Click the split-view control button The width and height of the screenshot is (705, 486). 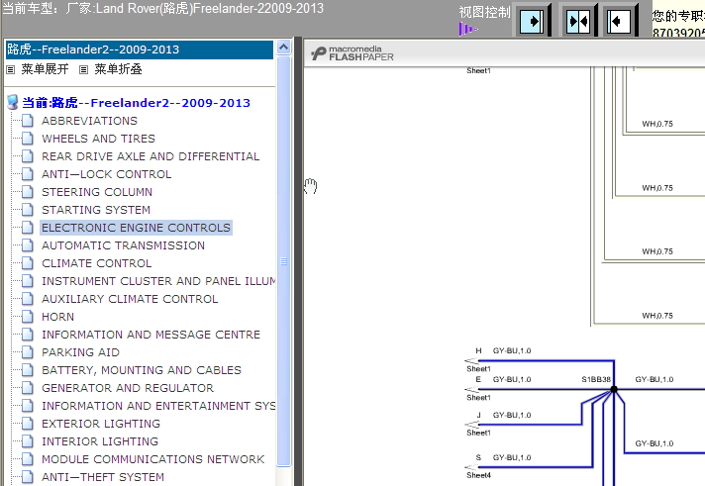tap(577, 21)
